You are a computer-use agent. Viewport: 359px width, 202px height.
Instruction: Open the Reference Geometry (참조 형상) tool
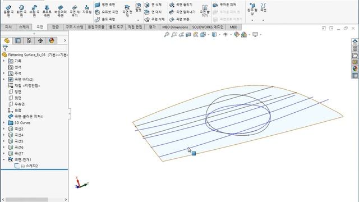(x=252, y=9)
